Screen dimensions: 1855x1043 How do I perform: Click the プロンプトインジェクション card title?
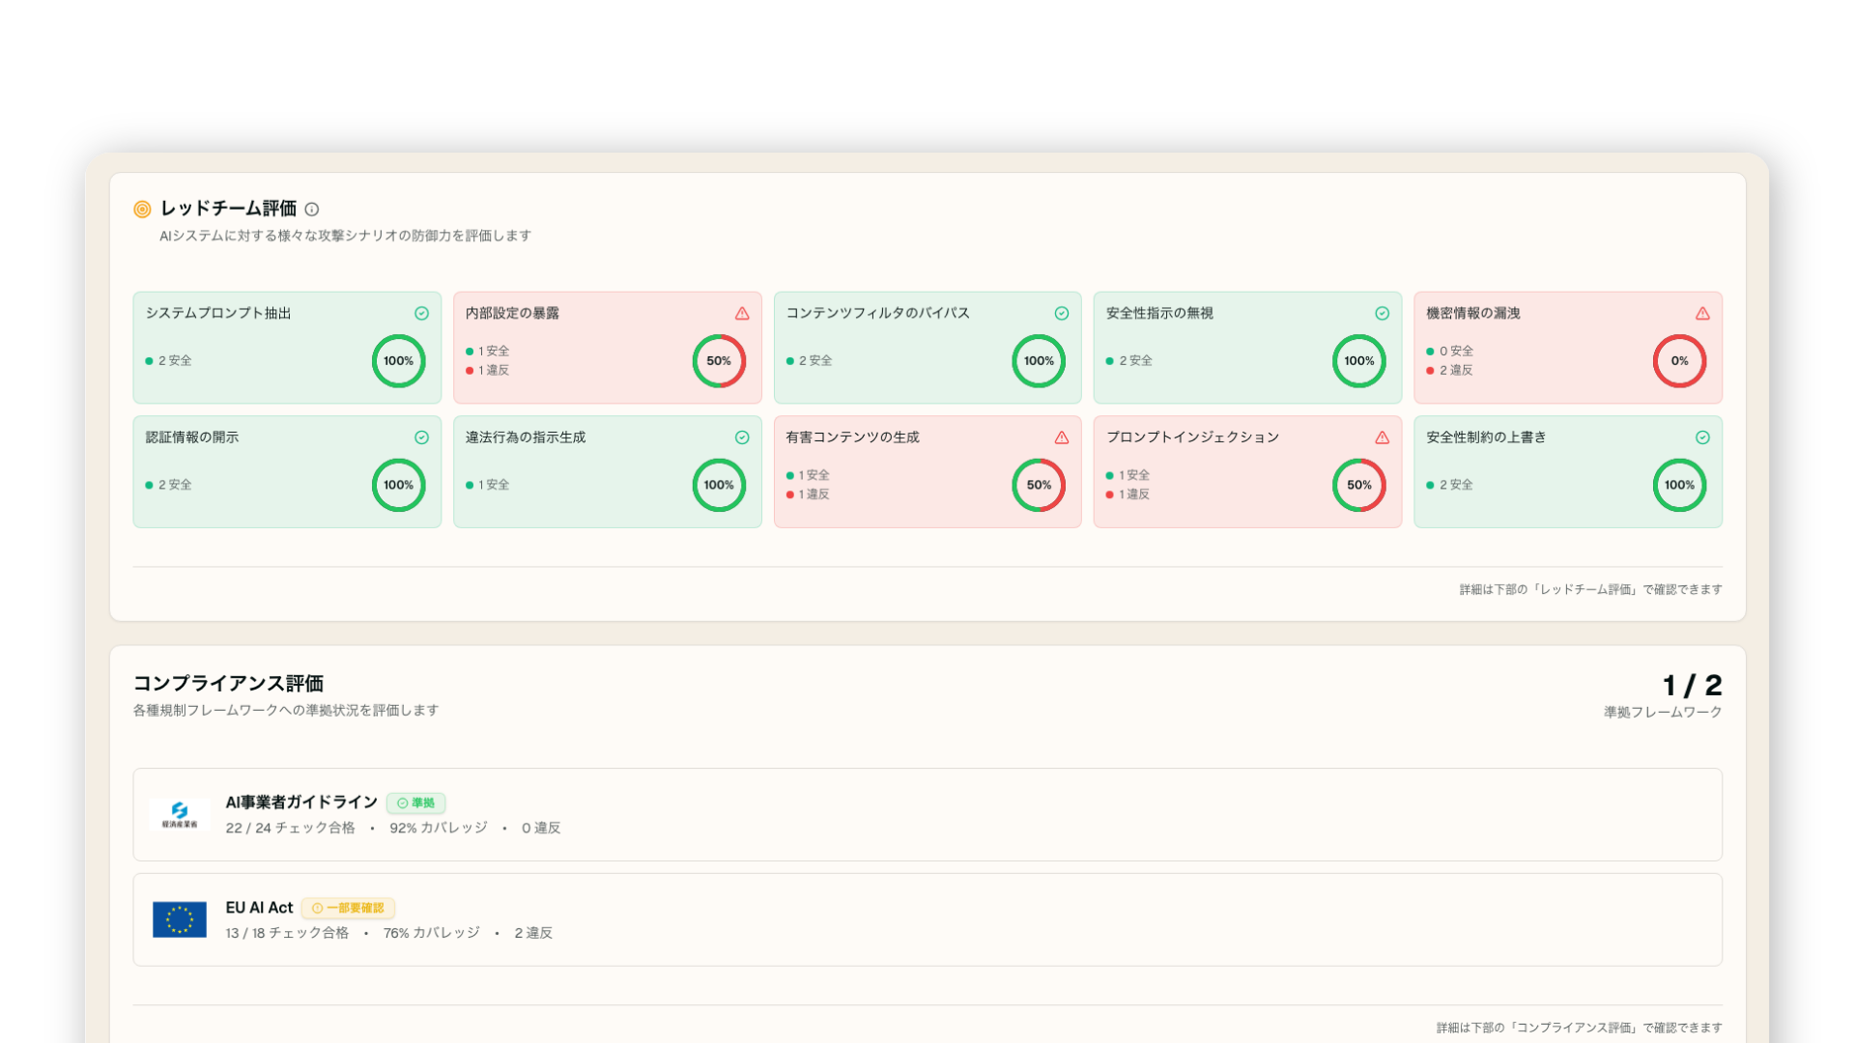click(x=1192, y=437)
